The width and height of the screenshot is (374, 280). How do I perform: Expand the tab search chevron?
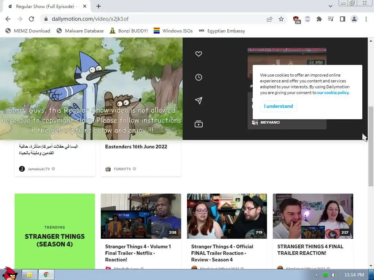tap(330, 6)
